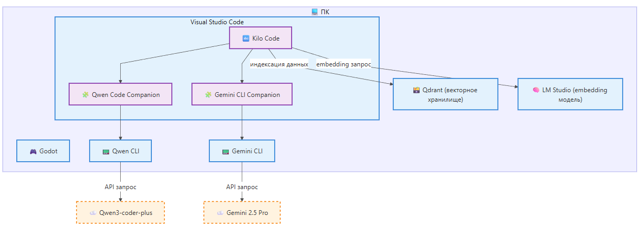Click puzzle icon in Gemini CLI Companion
This screenshot has width=639, height=226.
pyautogui.click(x=209, y=95)
